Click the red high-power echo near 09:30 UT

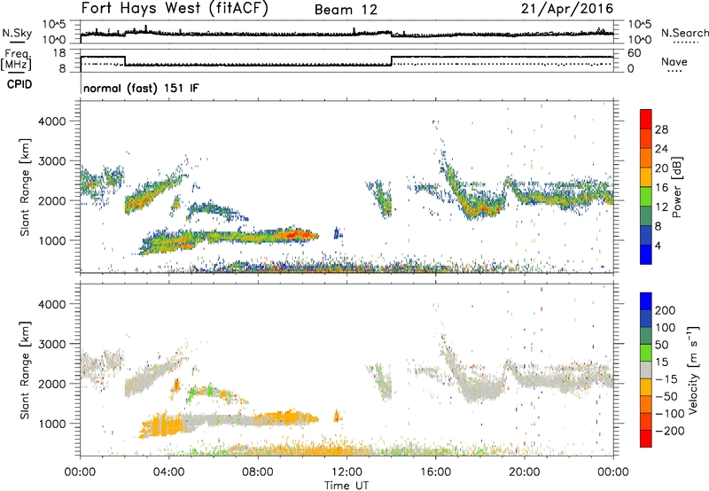[x=293, y=235]
